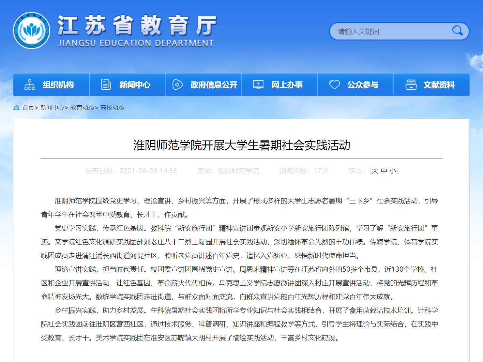This screenshot has height=362, width=483.
Task: Focus the 请输入关键词 search field
Action: click(399, 31)
